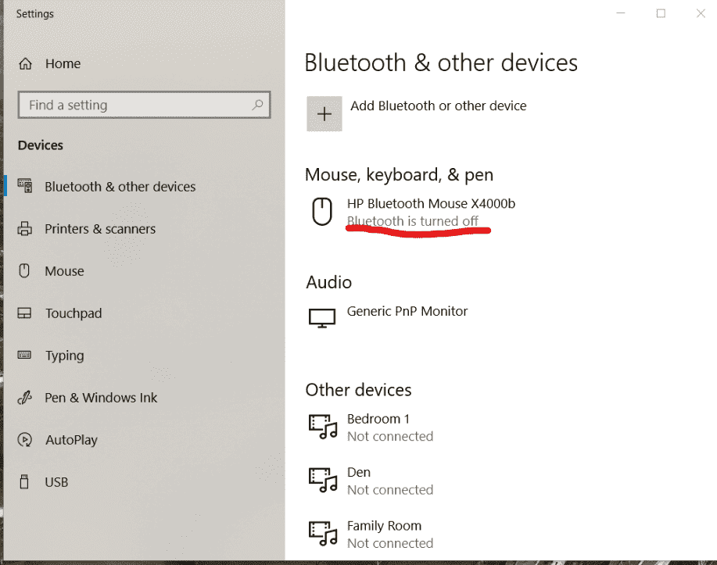
Task: Click the Bluetooth is turned off status text
Action: click(413, 221)
